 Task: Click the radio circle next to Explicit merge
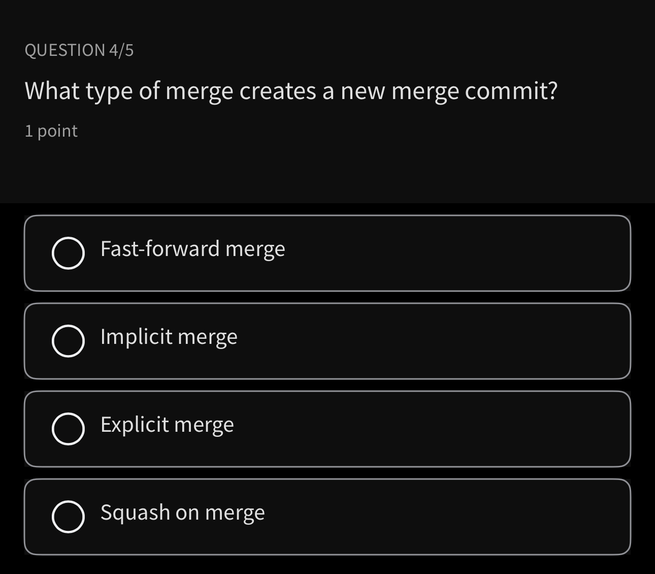click(x=68, y=429)
